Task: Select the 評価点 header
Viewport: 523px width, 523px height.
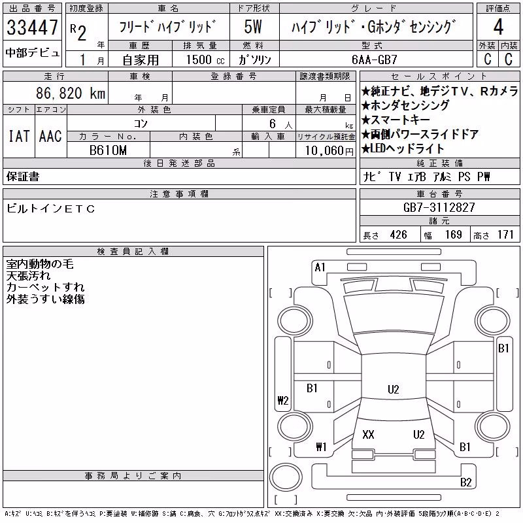Action: tap(498, 8)
